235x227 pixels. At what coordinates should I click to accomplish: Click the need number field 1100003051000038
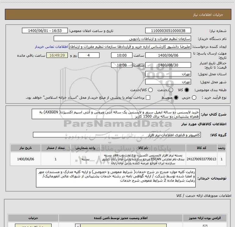(x=168, y=31)
